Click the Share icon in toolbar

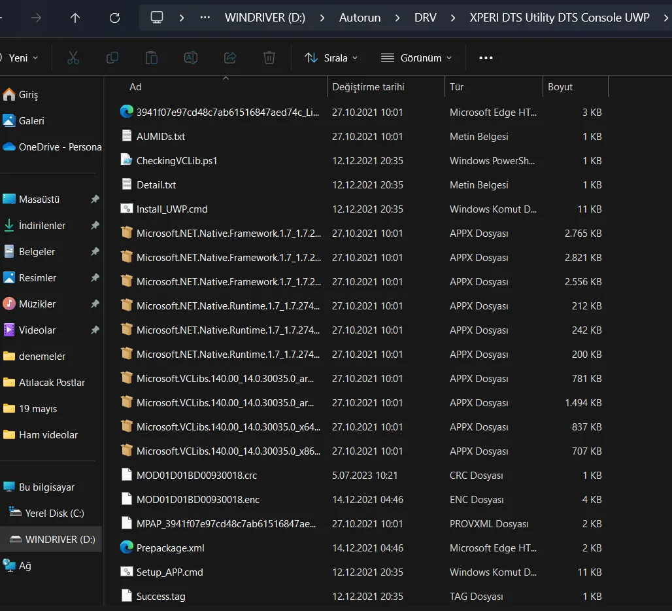[x=230, y=58]
